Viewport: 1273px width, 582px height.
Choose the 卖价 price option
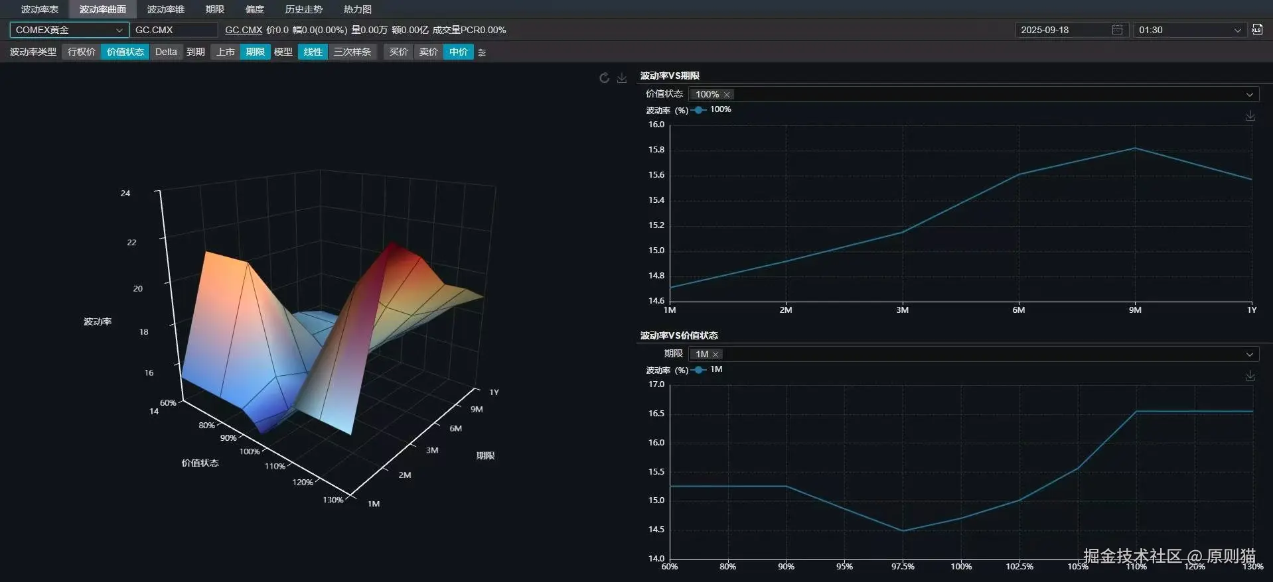[429, 52]
